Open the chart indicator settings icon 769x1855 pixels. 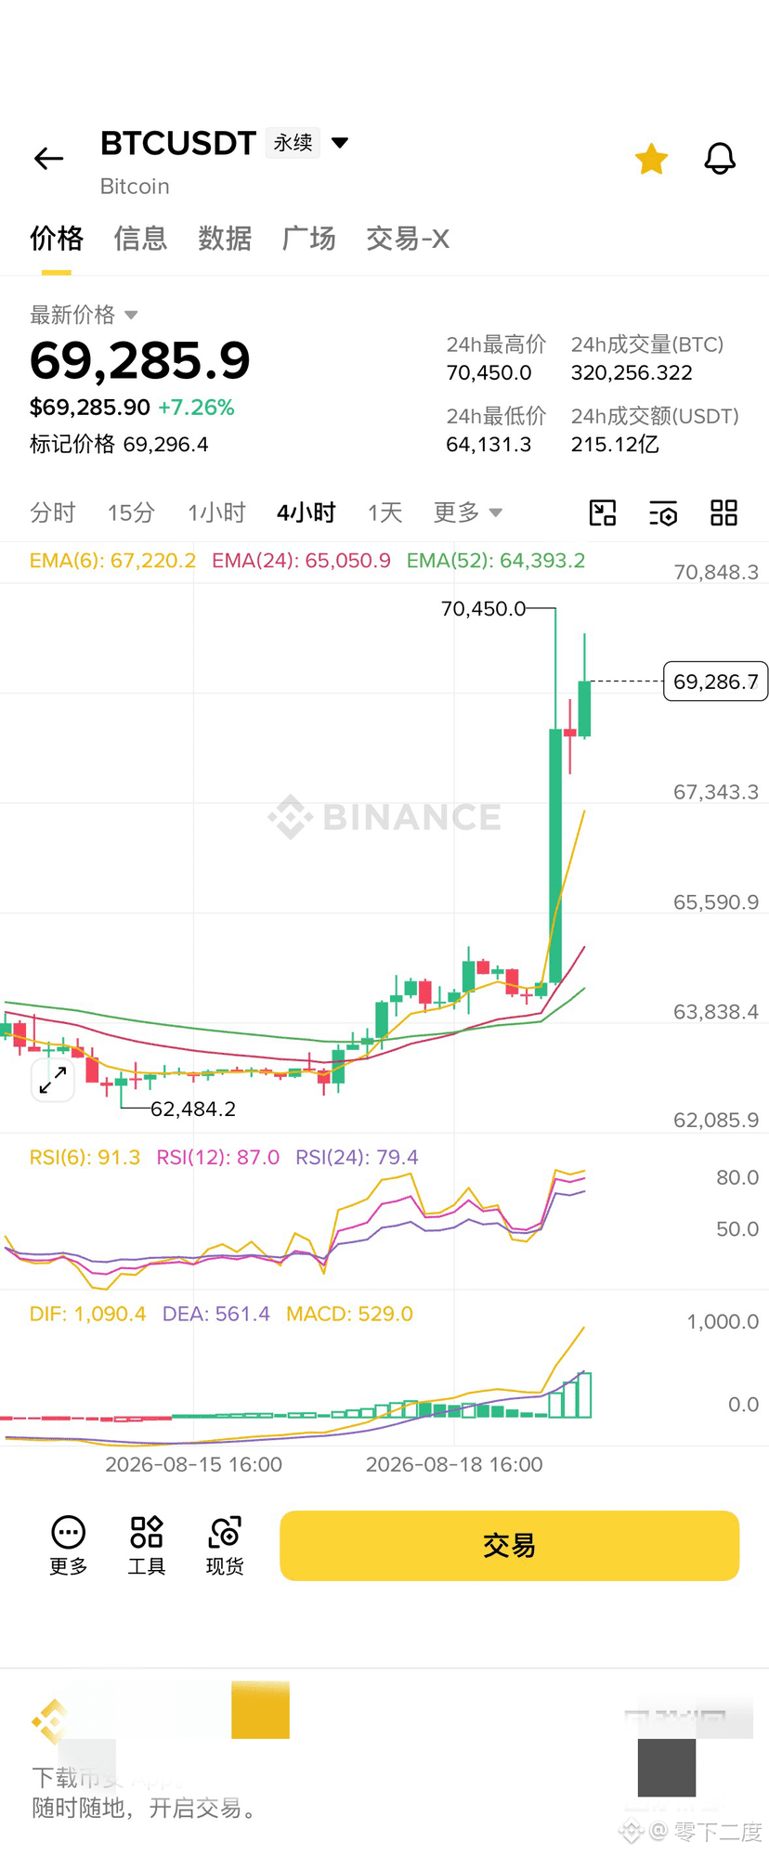coord(663,512)
